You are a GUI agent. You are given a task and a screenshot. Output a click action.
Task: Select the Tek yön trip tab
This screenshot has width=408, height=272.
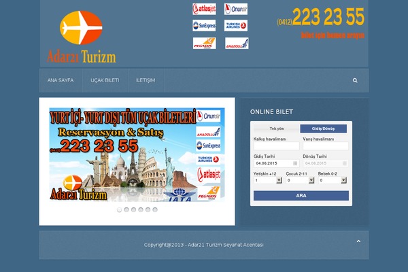pyautogui.click(x=277, y=129)
